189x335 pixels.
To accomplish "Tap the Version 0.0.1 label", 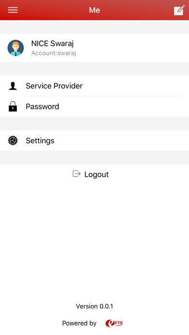I will pyautogui.click(x=94, y=307).
